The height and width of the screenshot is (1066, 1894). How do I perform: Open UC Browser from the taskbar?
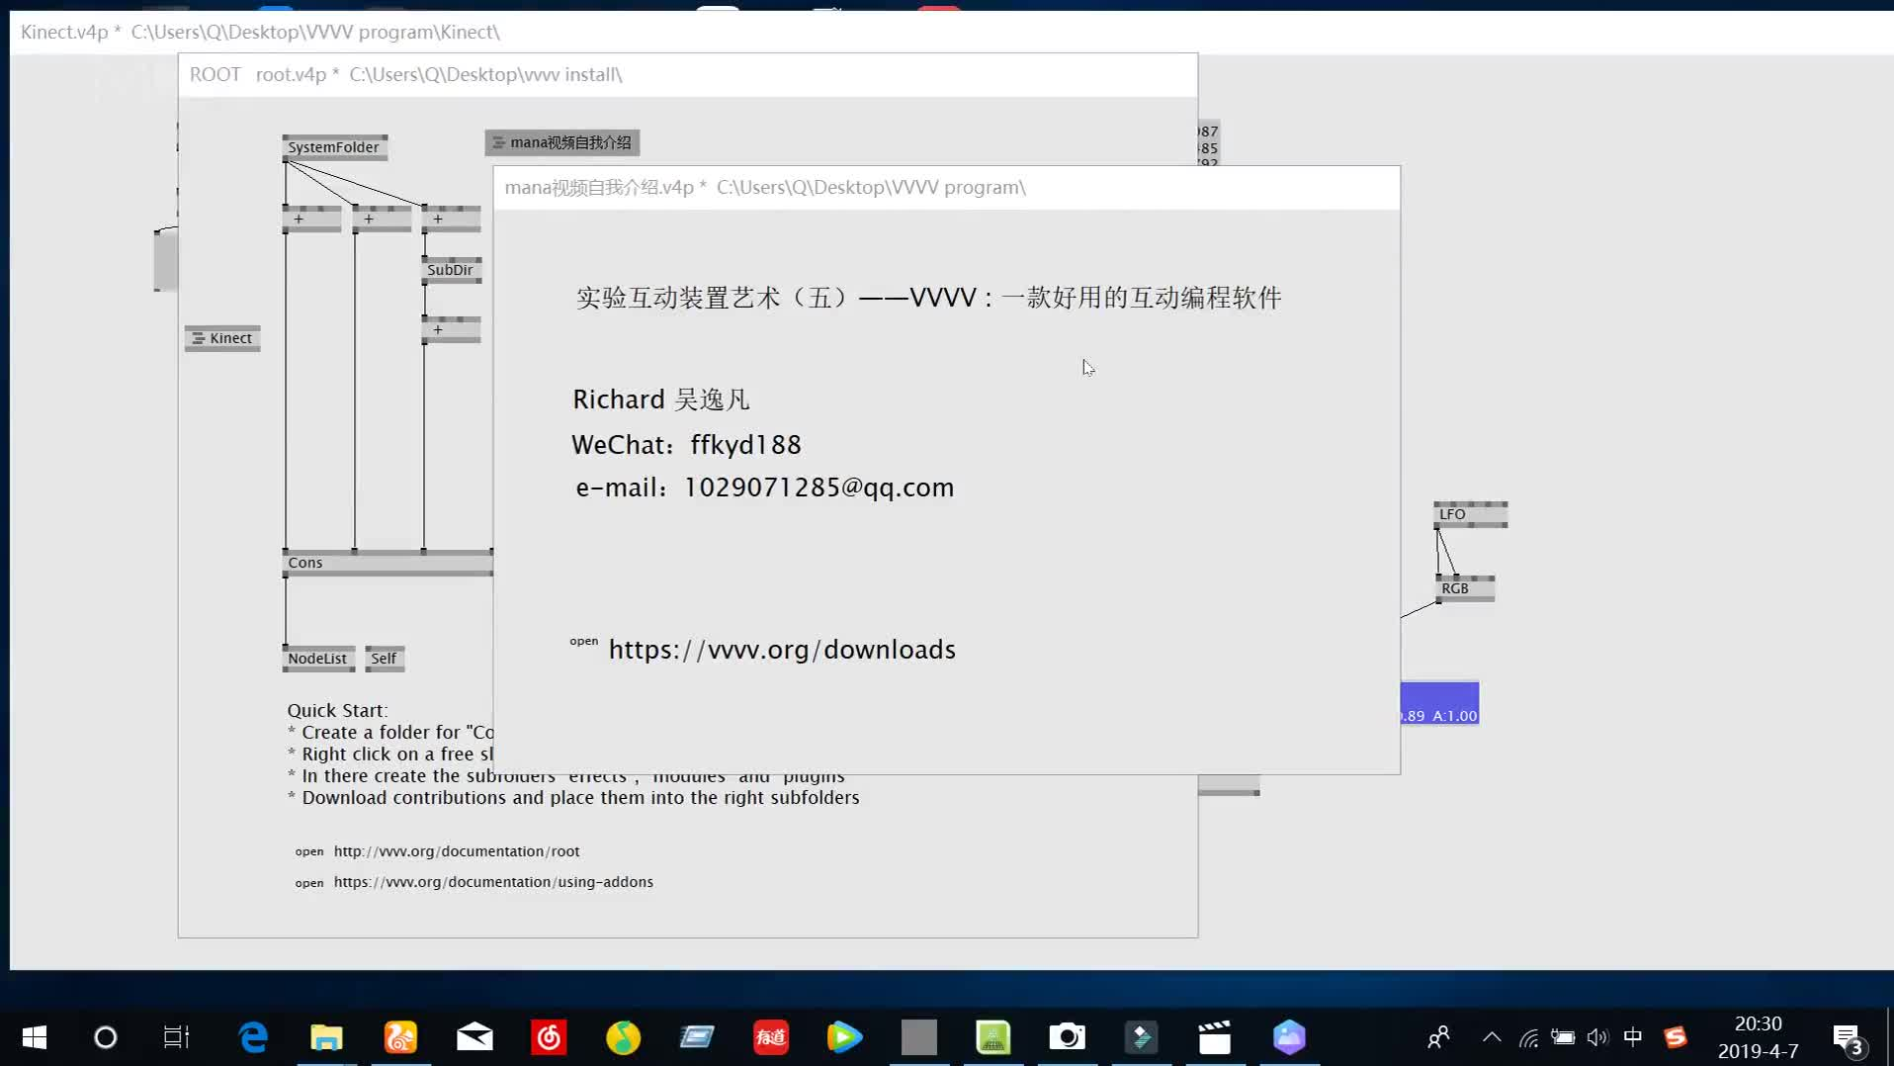pos(400,1036)
